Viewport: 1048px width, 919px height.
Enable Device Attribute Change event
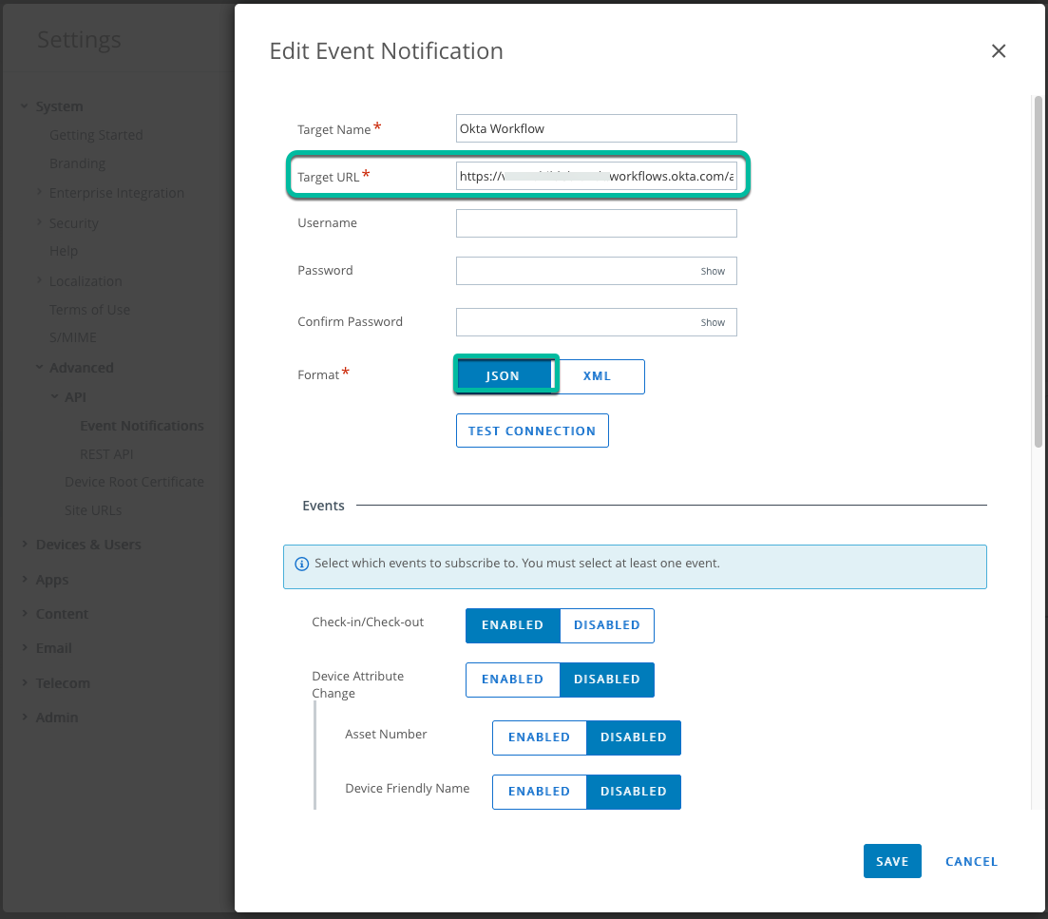click(x=512, y=680)
